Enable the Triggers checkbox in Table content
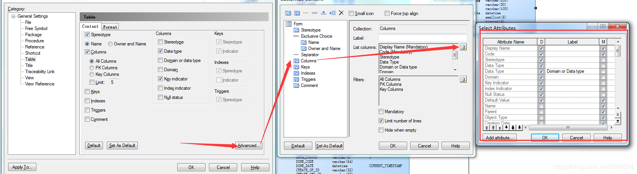The image size is (637, 174). [87, 110]
